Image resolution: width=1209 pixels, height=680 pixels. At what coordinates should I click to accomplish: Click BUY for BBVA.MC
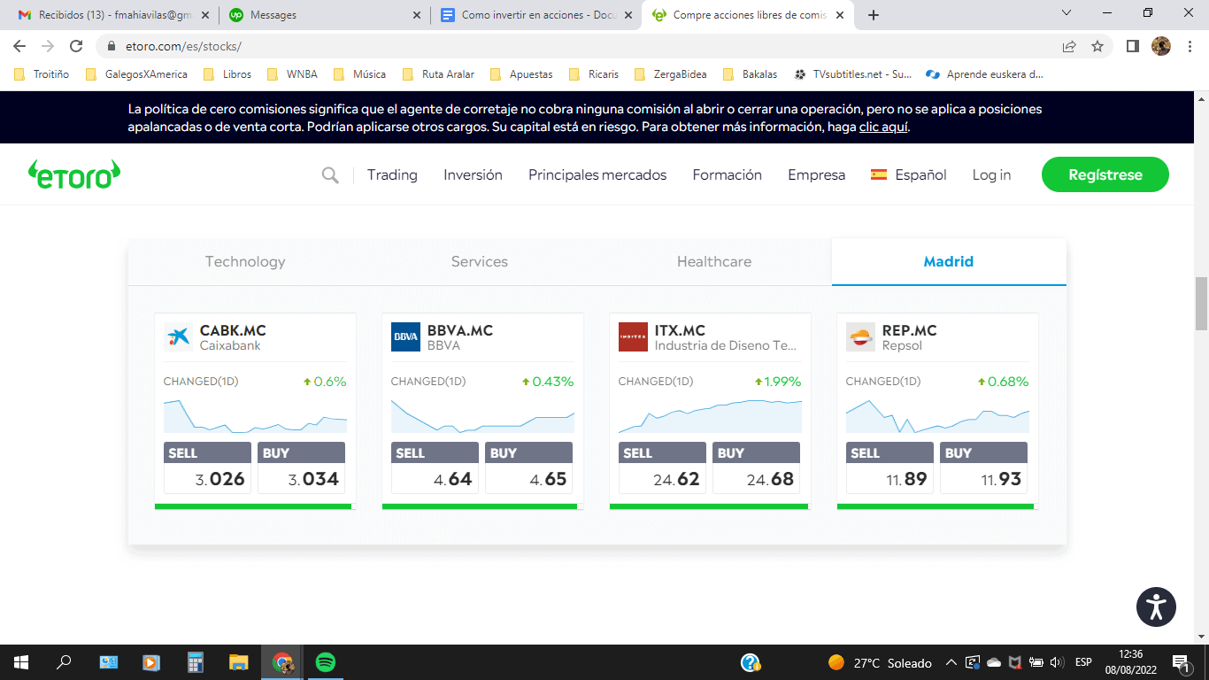point(528,468)
